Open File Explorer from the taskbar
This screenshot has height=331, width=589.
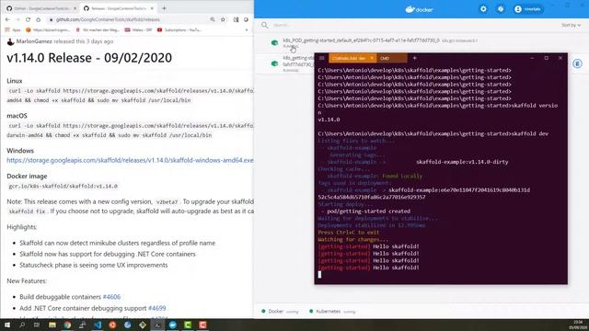click(52, 325)
